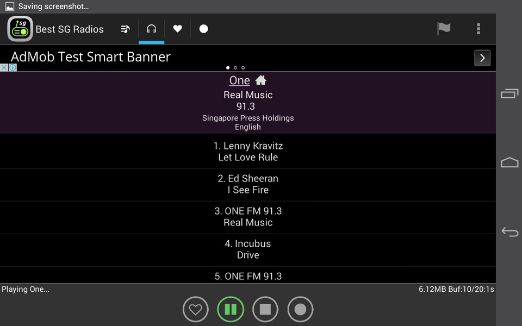The image size is (522, 326).
Task: Click the underlined 'One' station link
Action: click(x=239, y=80)
